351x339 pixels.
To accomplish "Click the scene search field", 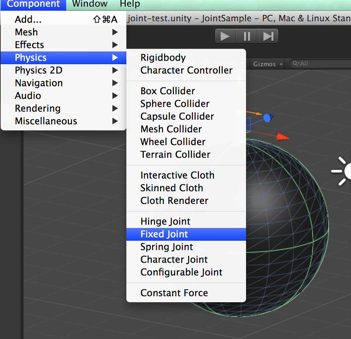I will pos(321,64).
